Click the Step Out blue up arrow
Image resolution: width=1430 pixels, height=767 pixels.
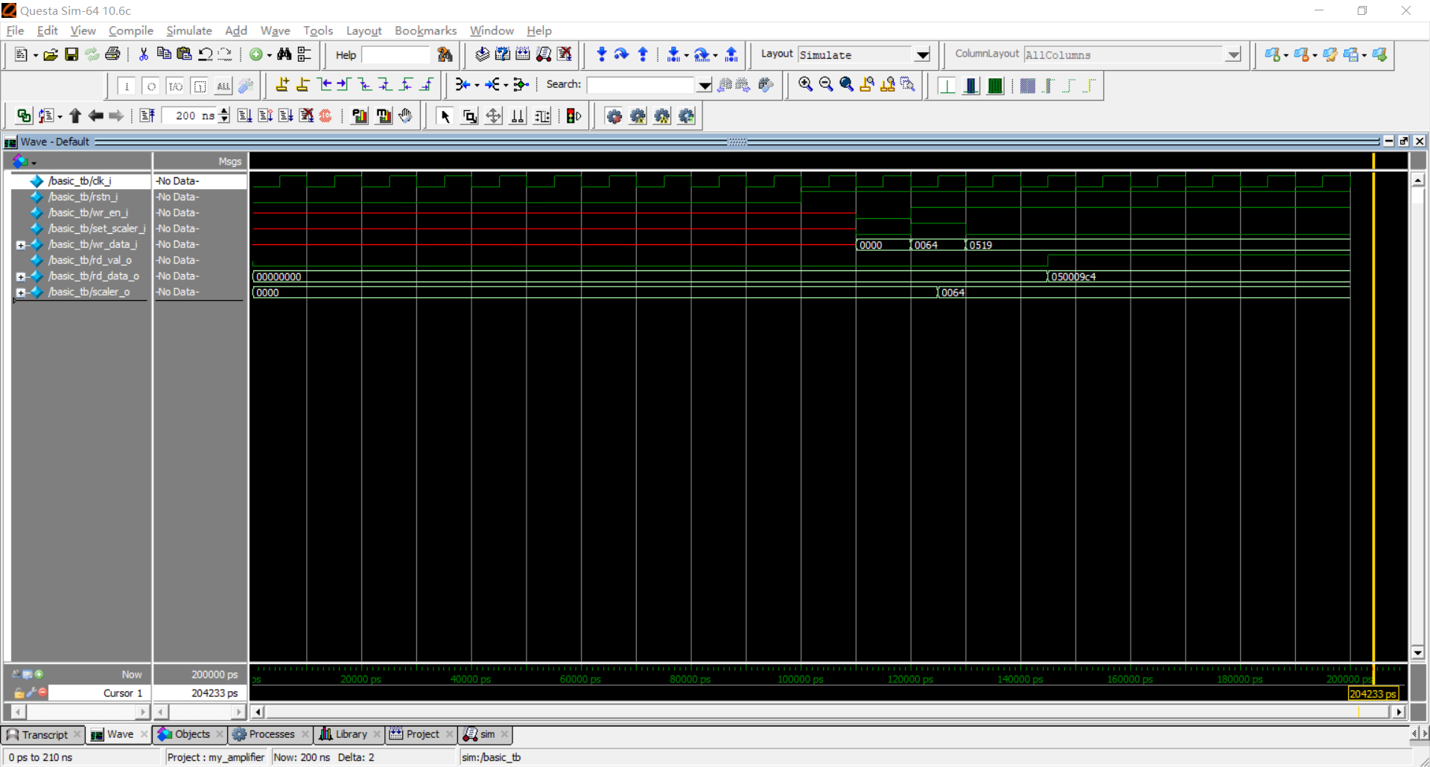(x=643, y=54)
